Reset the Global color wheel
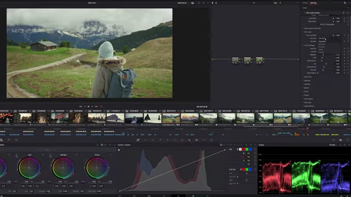 (x=110, y=154)
